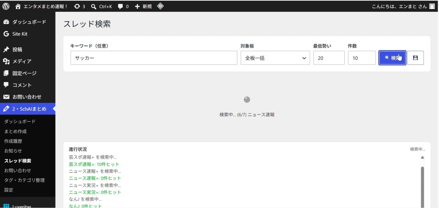Click the 2・5chAIまとめ pencil icon
This screenshot has height=208, width=439.
pos(6,109)
